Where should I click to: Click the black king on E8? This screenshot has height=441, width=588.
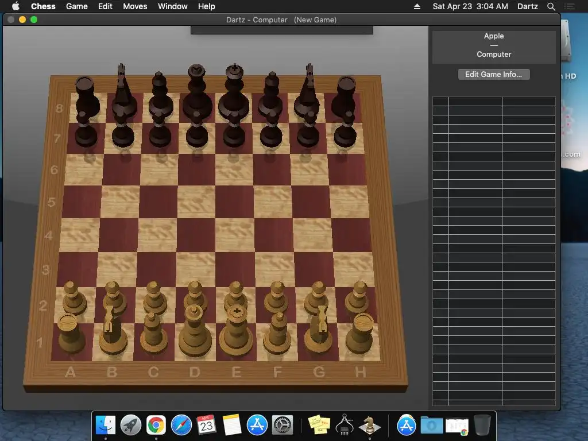pos(234,92)
